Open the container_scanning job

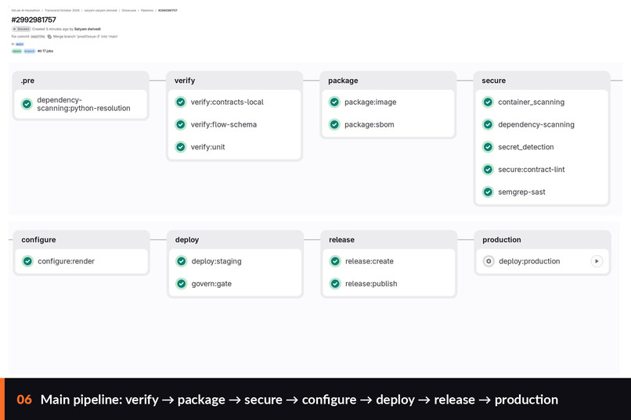(532, 102)
